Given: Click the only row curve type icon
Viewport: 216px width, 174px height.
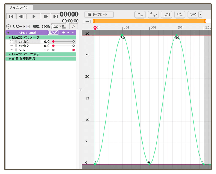Looking at the screenshot, I should (x=11, y=50).
